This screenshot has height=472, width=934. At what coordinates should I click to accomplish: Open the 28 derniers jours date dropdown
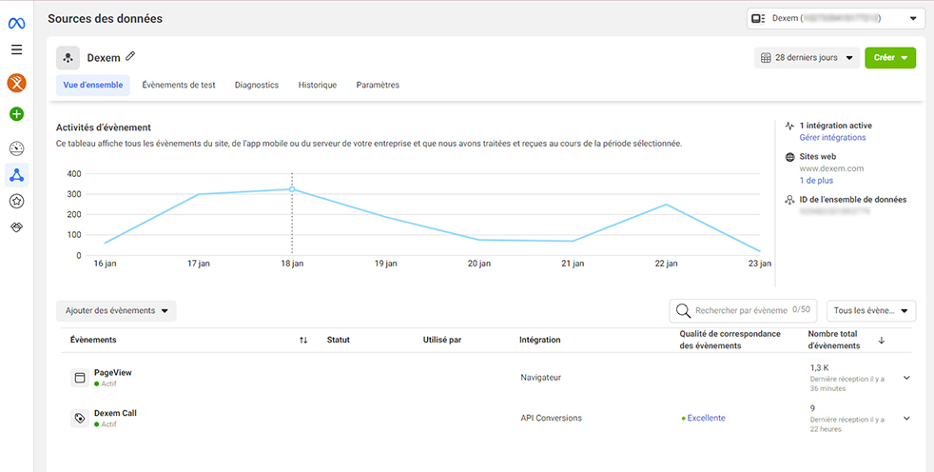click(808, 58)
